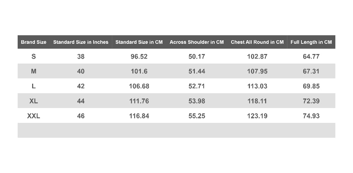Click the Full Length in CM header

coord(311,42)
